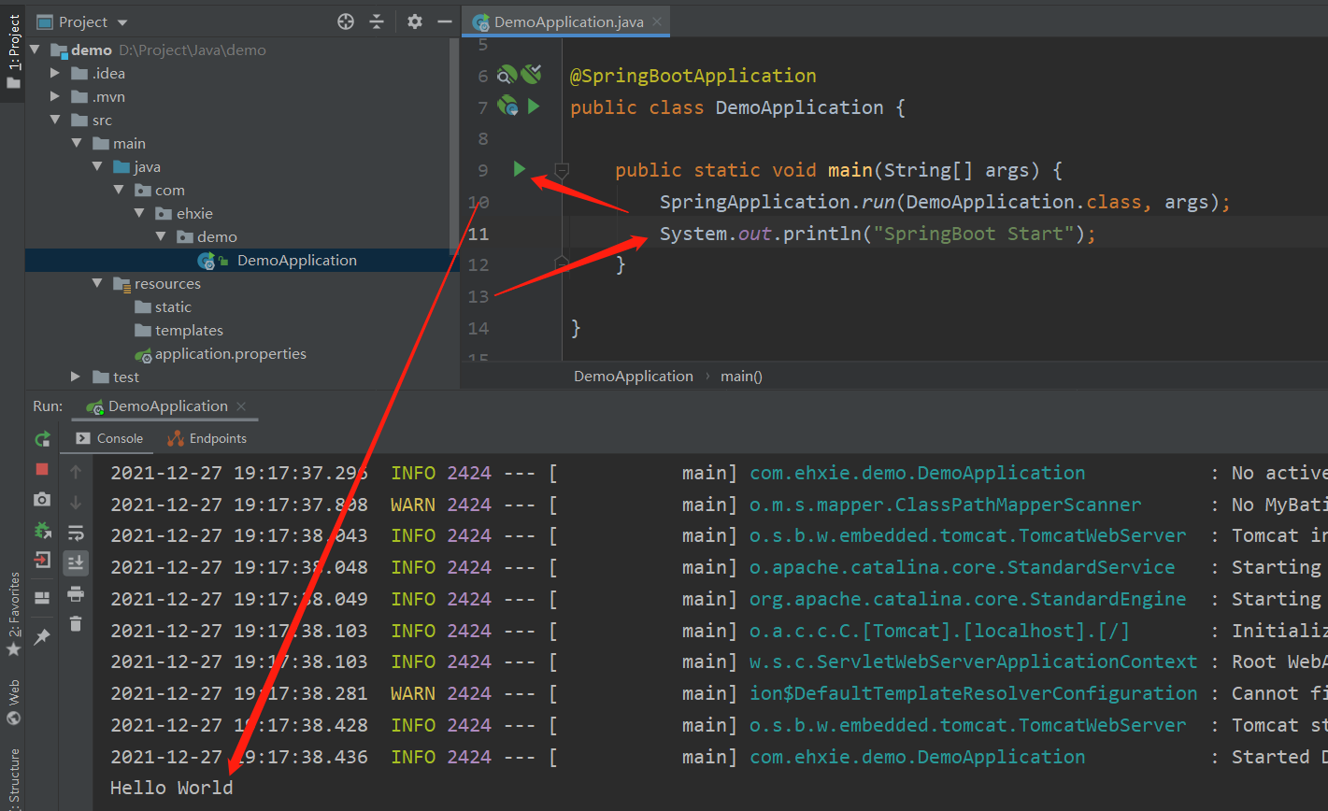Screen dimensions: 1328x811
Task: Clear console output with the trash icon
Action: [x=76, y=623]
